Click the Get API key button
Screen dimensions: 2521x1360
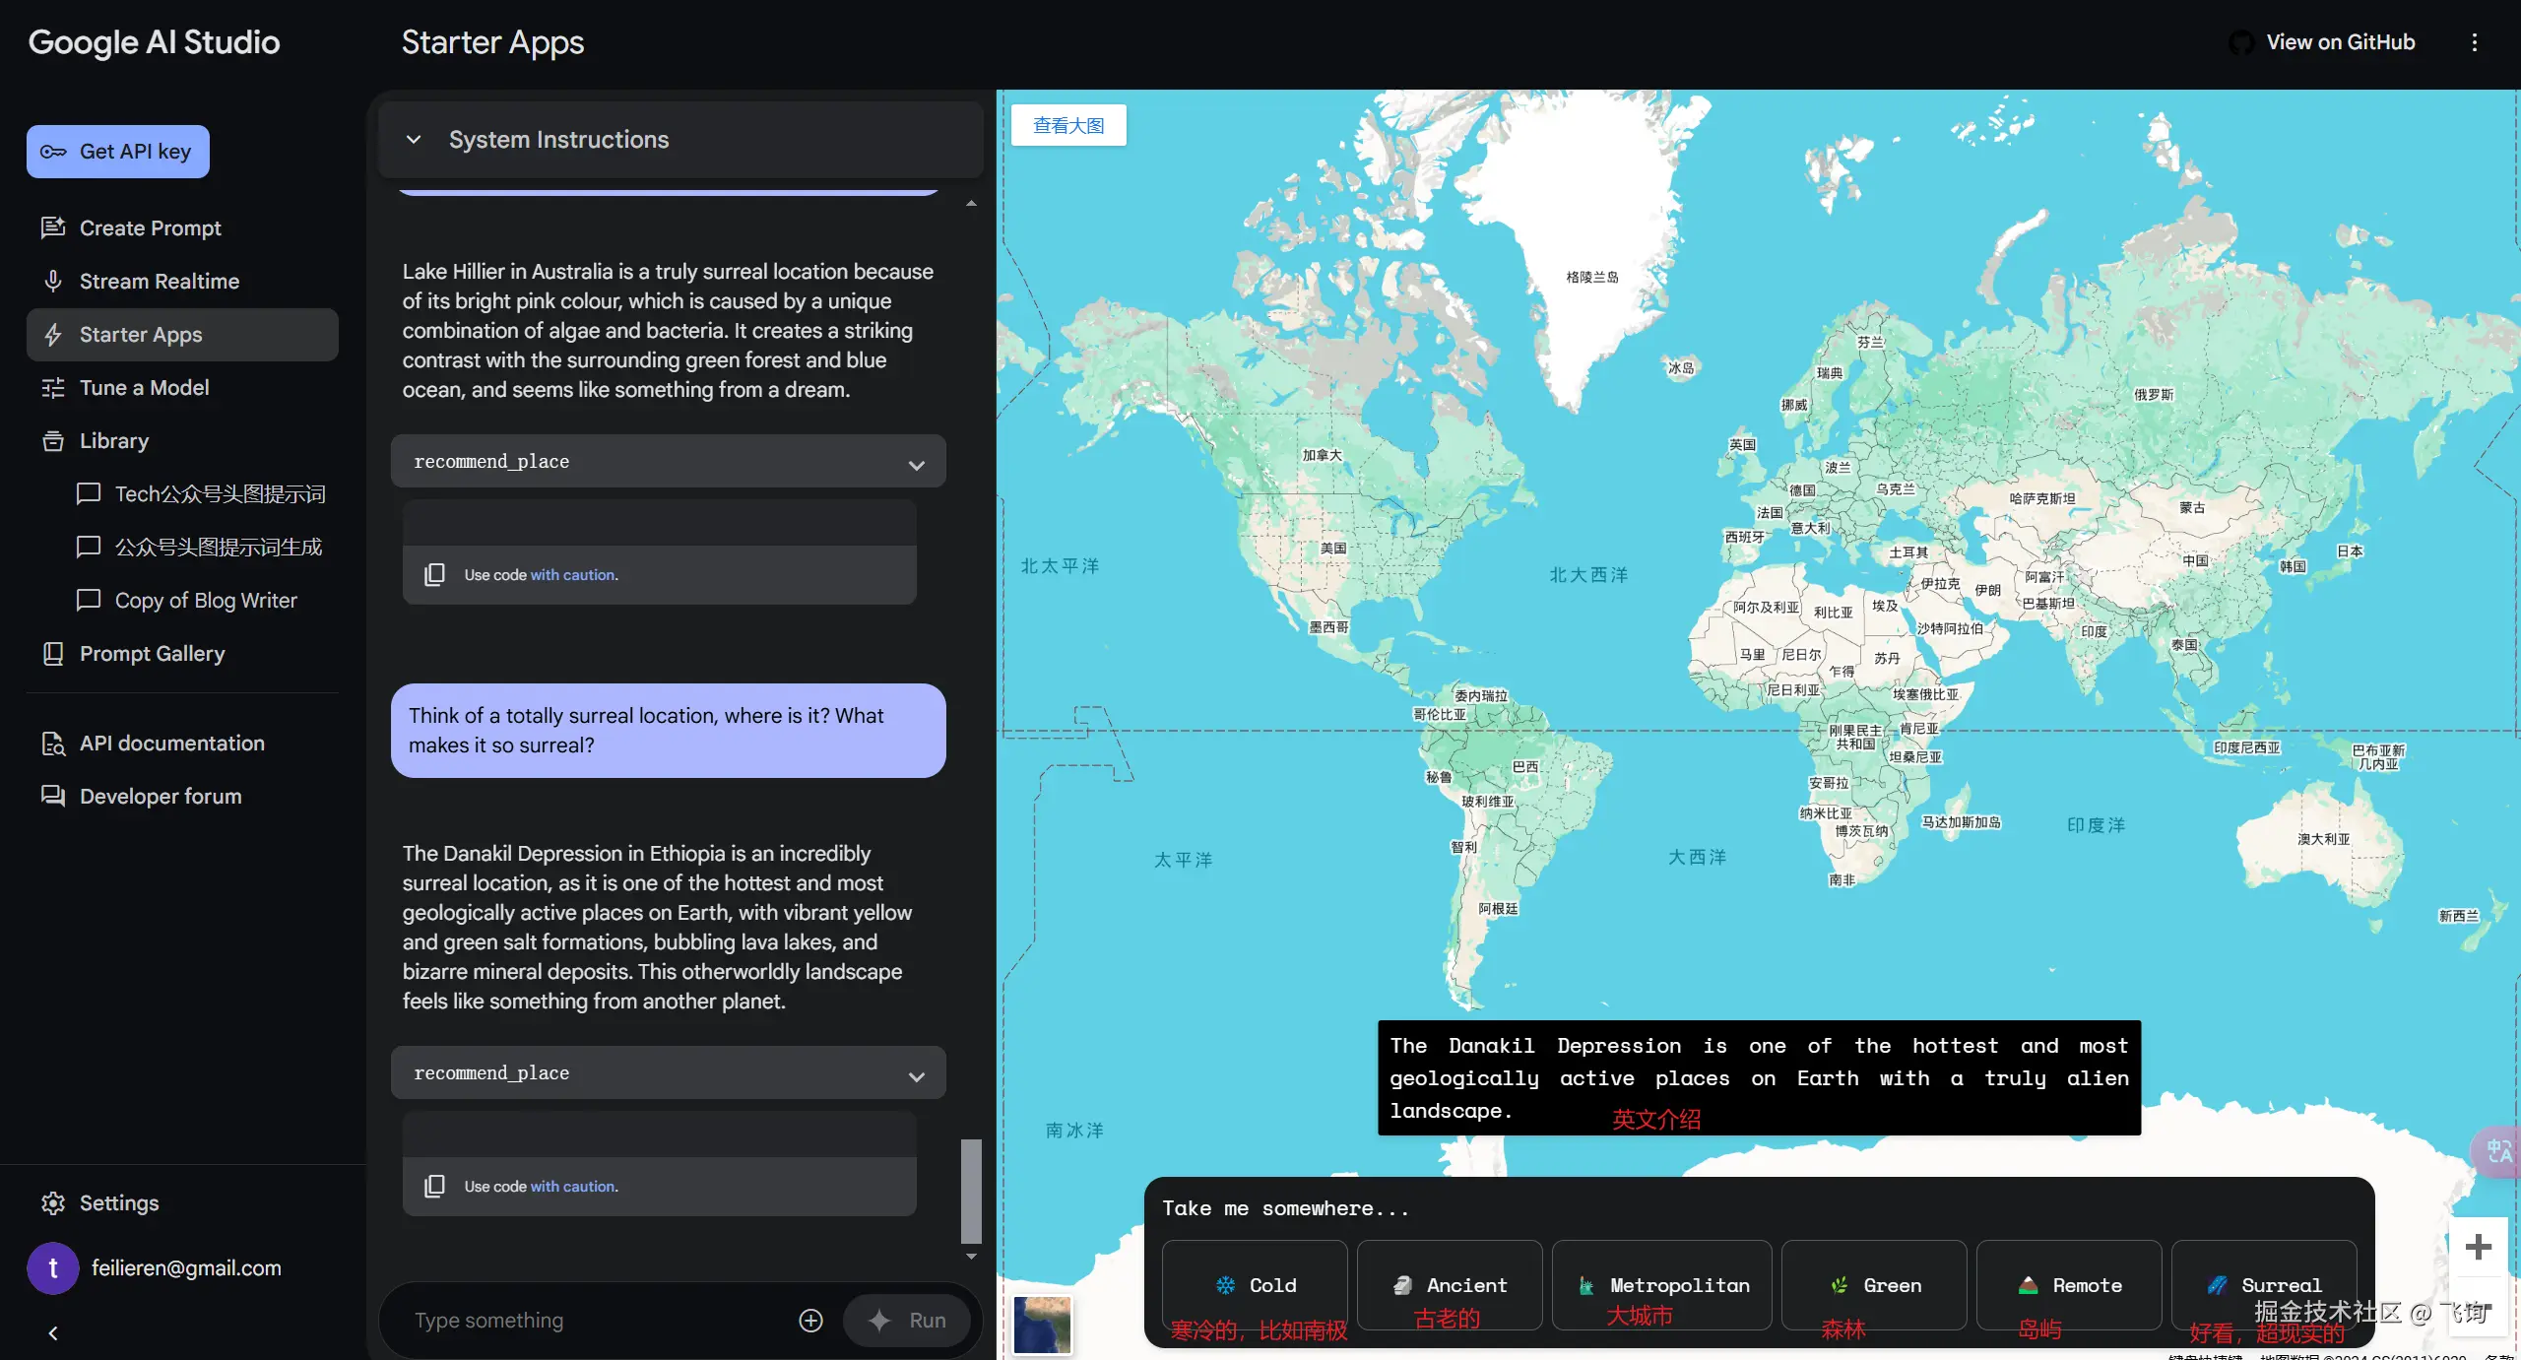118,152
